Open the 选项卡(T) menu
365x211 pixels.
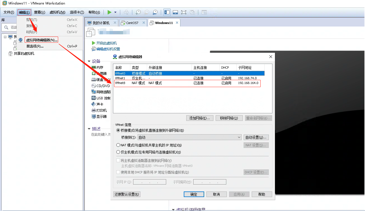click(x=77, y=12)
